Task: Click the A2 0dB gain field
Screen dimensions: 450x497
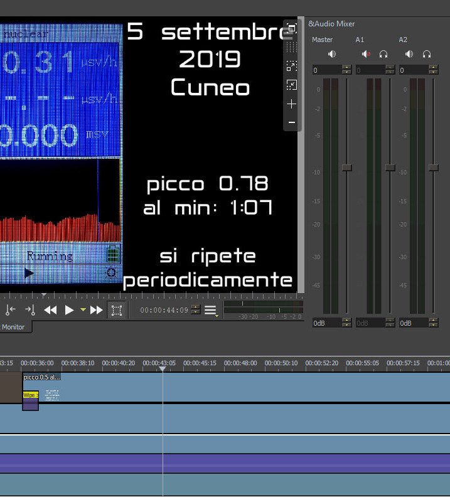Action: [x=414, y=323]
